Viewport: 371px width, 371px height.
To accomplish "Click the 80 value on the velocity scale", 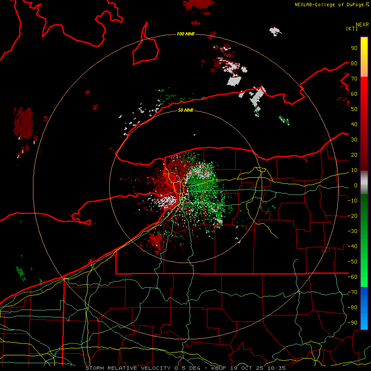I will pyautogui.click(x=354, y=63).
